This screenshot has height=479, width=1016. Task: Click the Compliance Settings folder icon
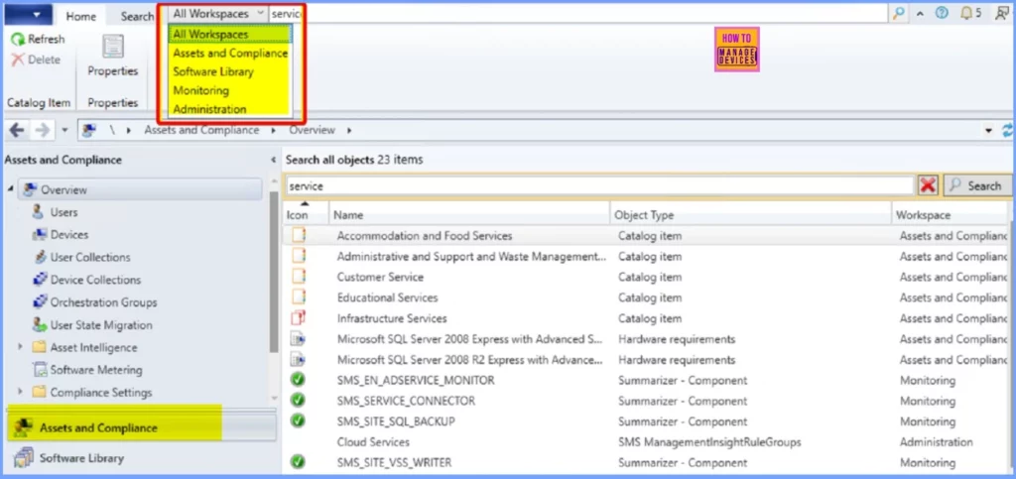39,393
